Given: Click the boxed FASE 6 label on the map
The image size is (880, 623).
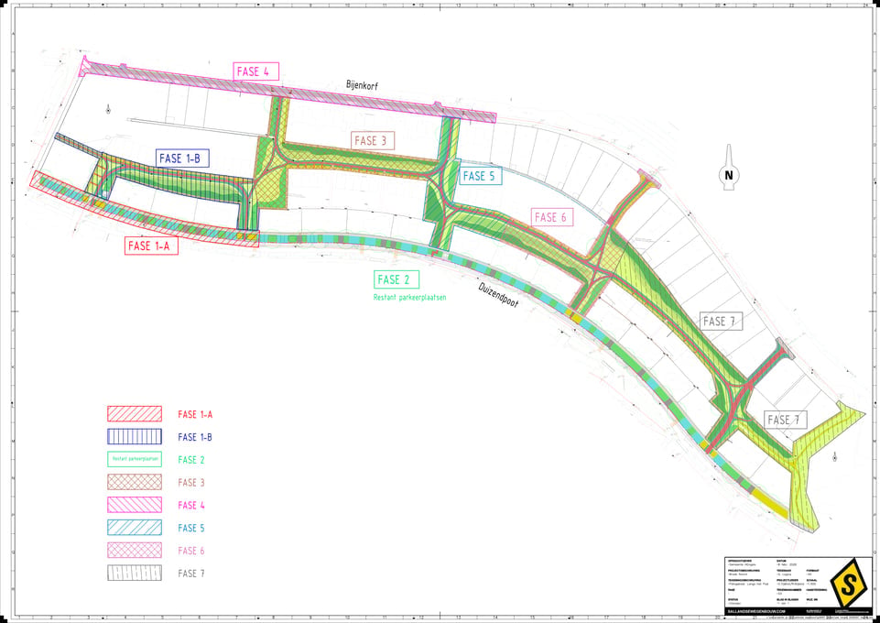Looking at the screenshot, I should click(x=553, y=217).
